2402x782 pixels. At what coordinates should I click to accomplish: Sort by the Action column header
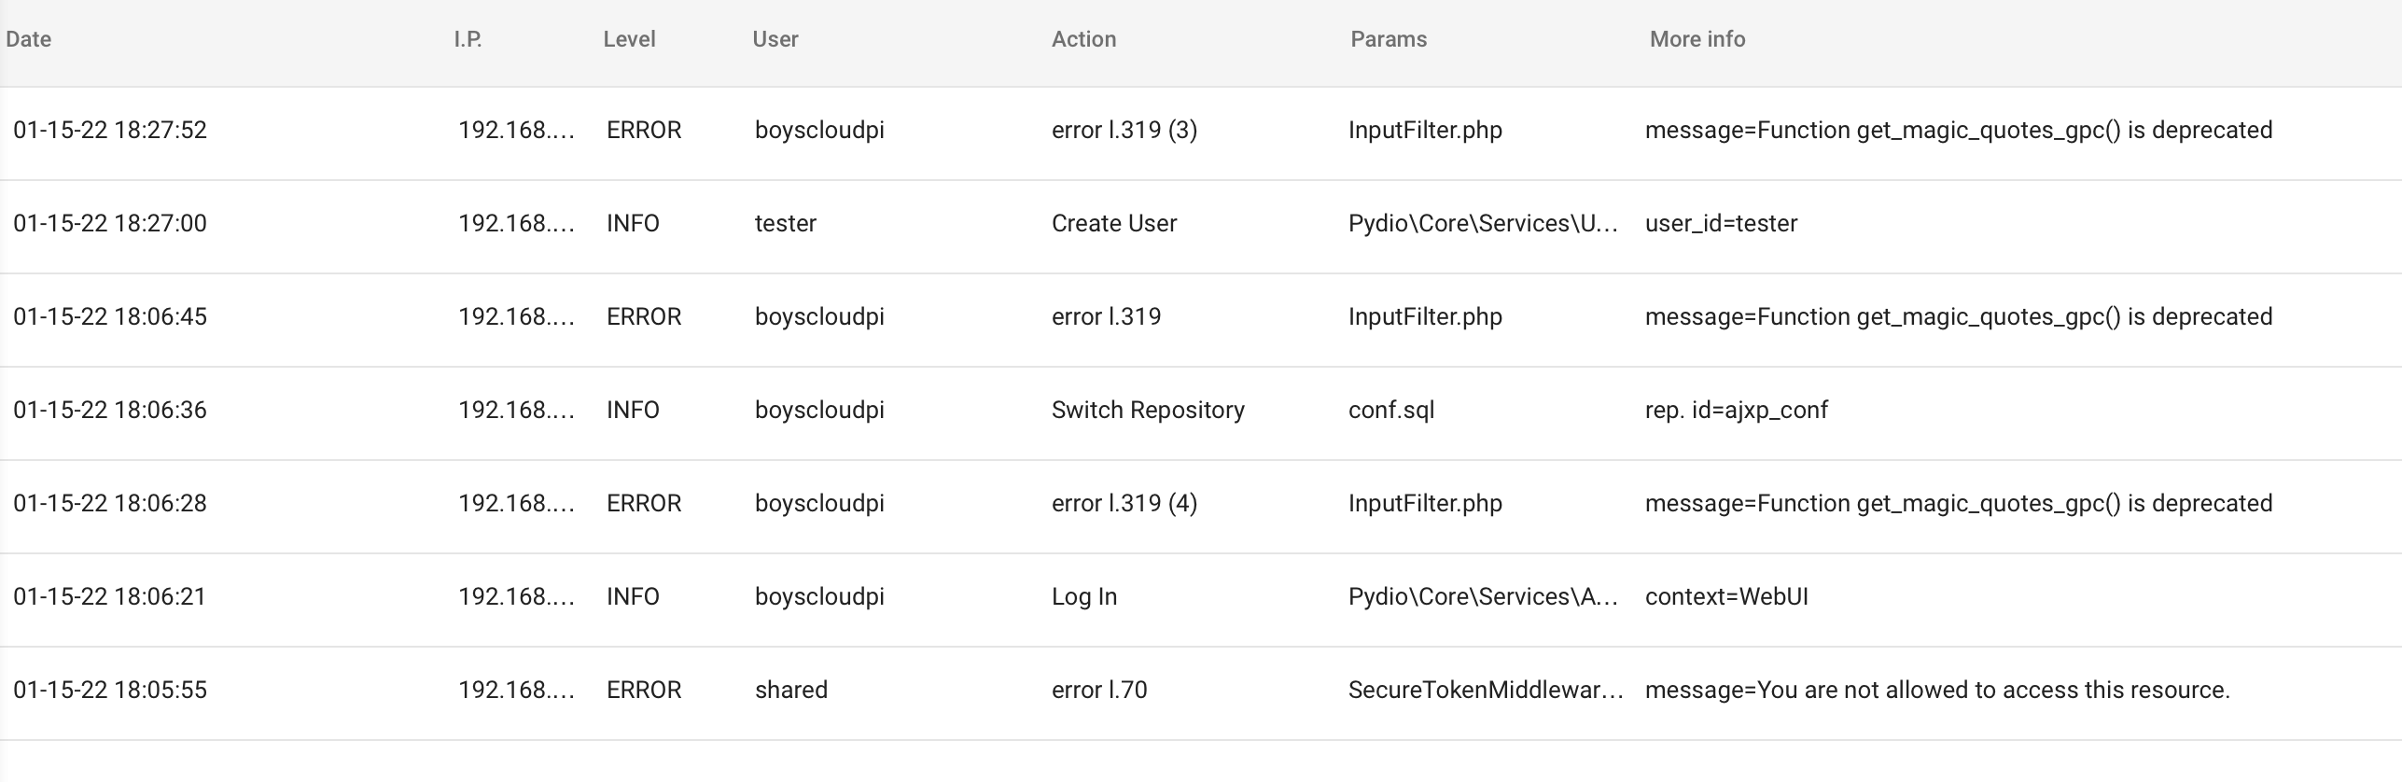[x=1083, y=39]
